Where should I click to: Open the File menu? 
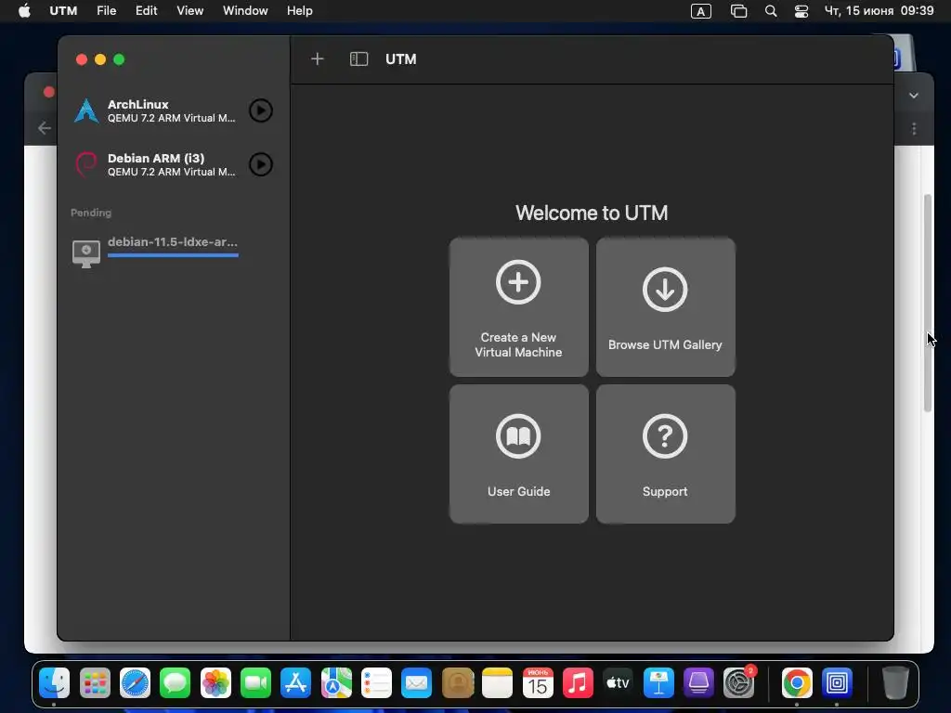[106, 11]
